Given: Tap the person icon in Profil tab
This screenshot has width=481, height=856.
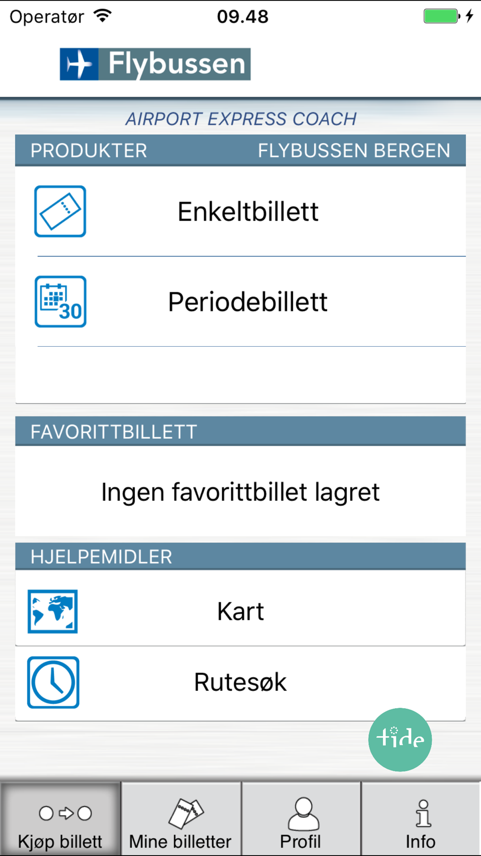Looking at the screenshot, I should (x=303, y=814).
